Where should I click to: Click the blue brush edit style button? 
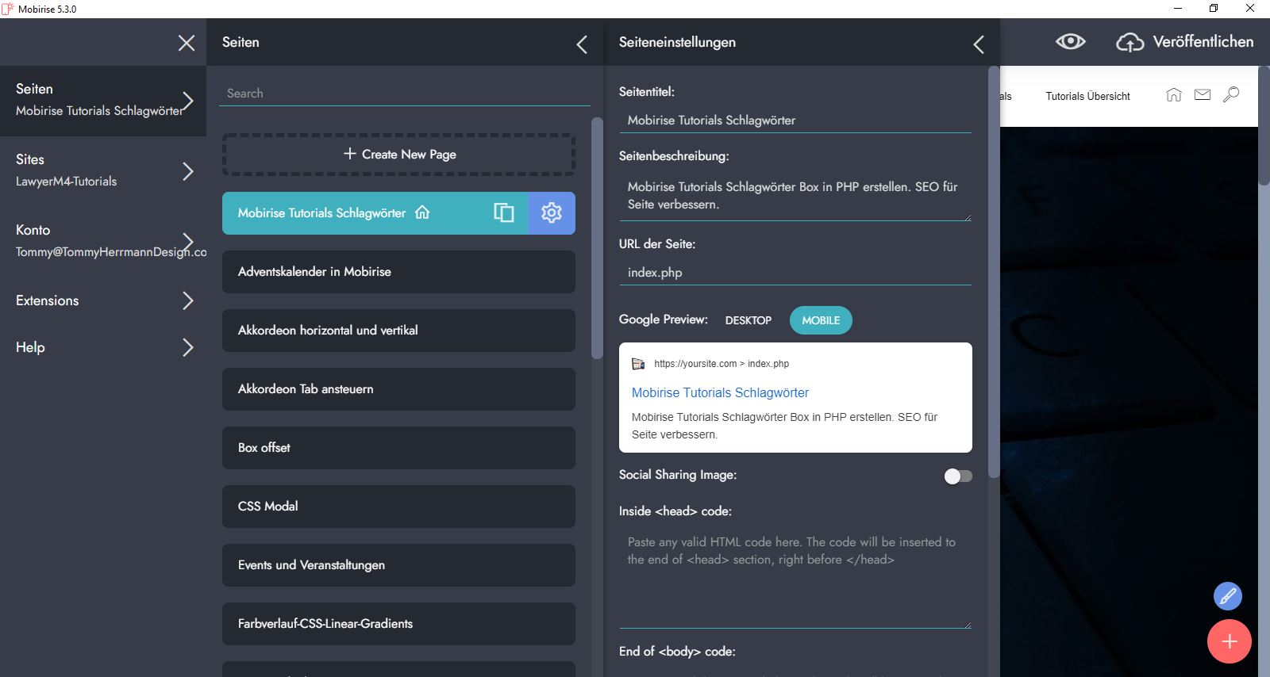[1227, 596]
